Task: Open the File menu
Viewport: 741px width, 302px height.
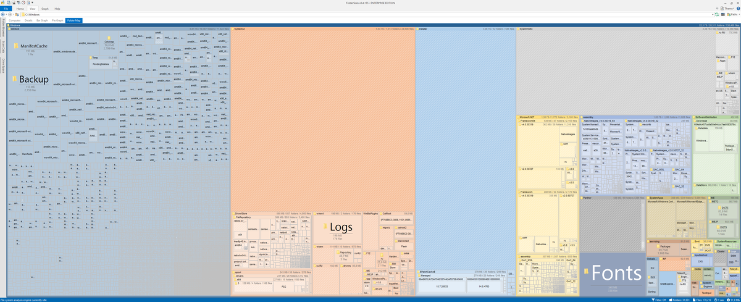Action: [x=5, y=9]
